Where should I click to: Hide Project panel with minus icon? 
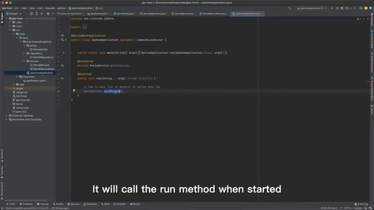[53, 14]
